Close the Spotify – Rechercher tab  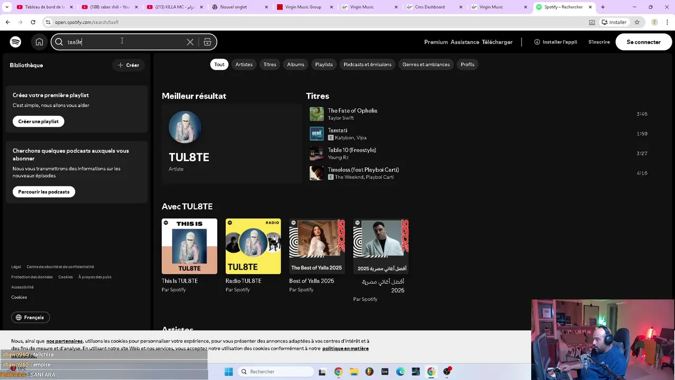(590, 7)
